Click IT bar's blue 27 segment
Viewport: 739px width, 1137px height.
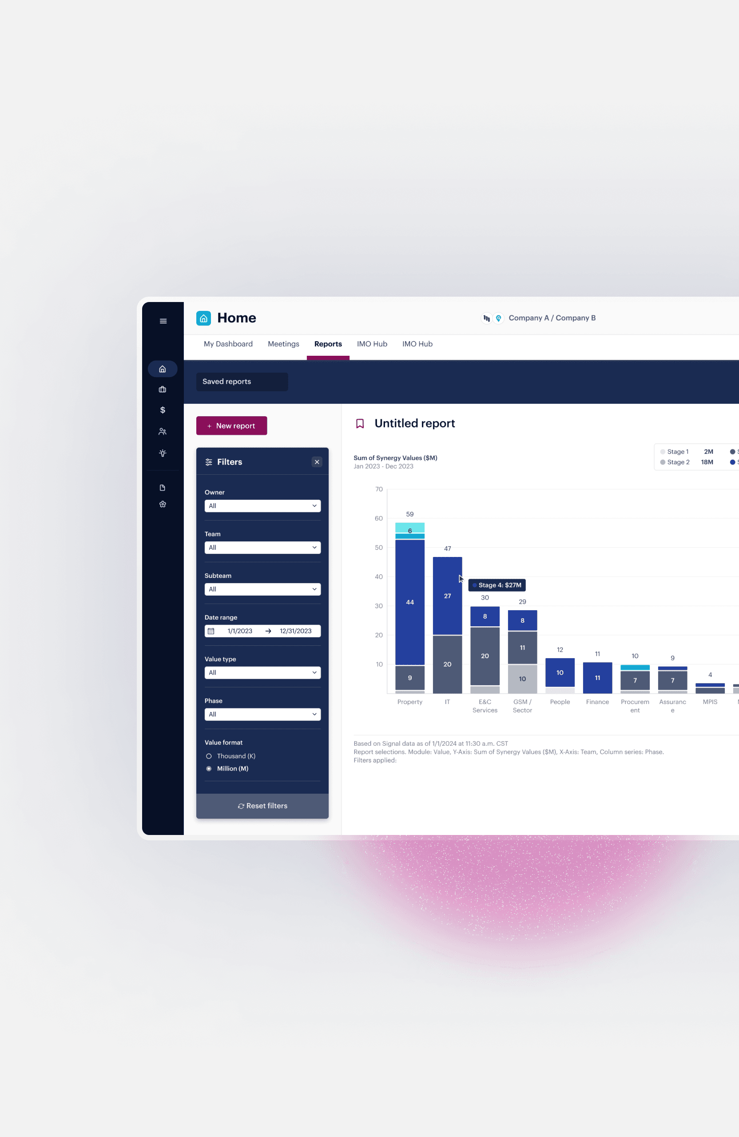pyautogui.click(x=448, y=596)
